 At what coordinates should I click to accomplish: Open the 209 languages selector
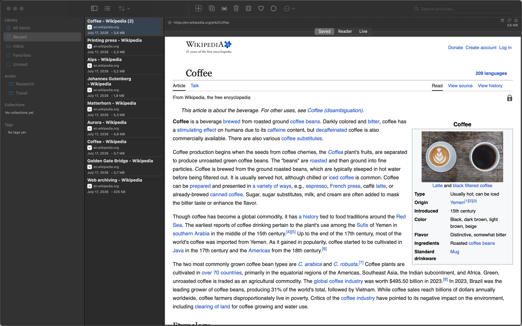[x=491, y=73]
